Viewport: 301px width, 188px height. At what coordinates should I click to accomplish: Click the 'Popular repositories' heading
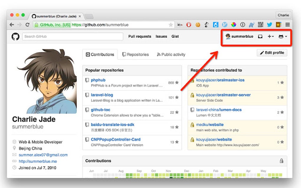tap(104, 70)
